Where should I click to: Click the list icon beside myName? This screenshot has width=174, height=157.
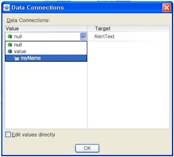pyautogui.click(x=17, y=58)
